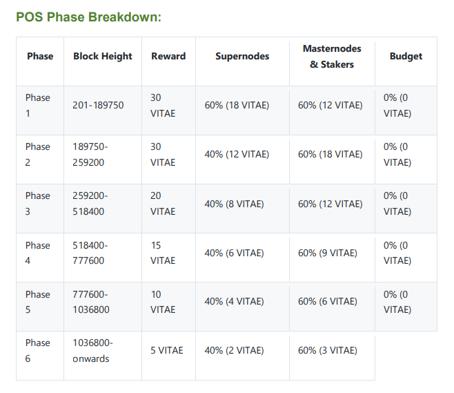Click block height 777600-1036800 cell
The height and width of the screenshot is (393, 454).
91,302
